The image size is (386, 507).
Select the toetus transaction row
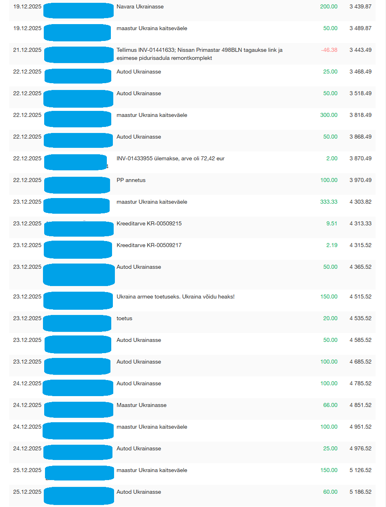[x=124, y=319]
